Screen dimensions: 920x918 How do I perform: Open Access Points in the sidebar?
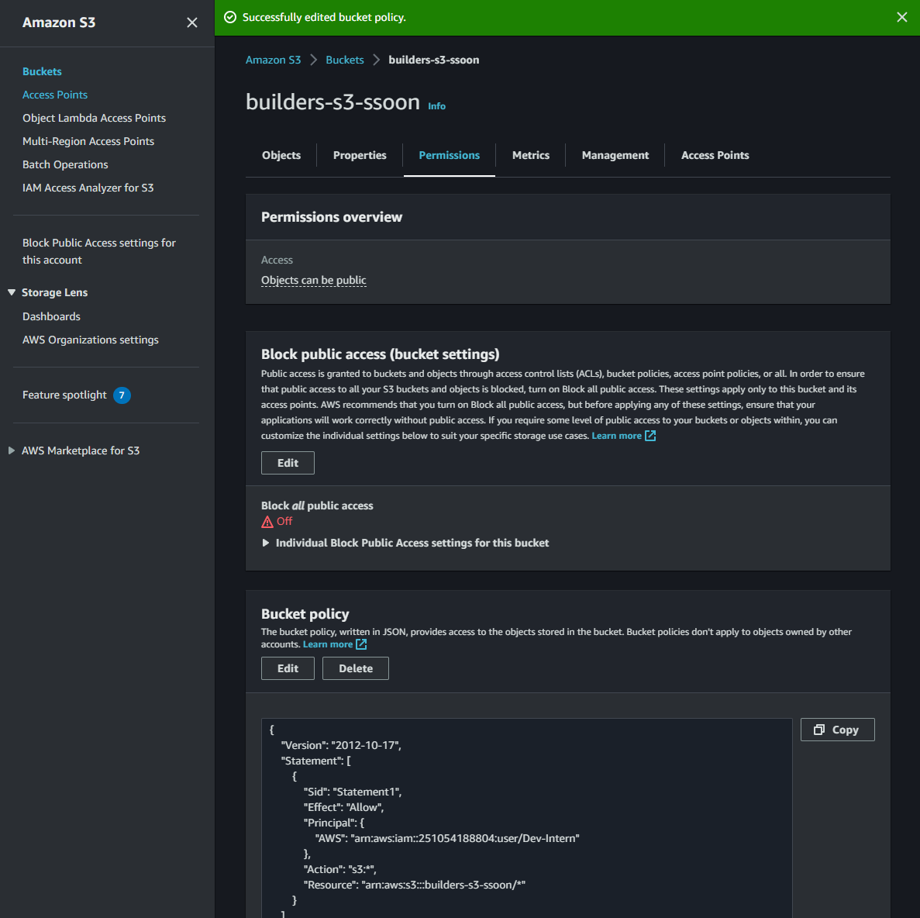[x=54, y=95]
